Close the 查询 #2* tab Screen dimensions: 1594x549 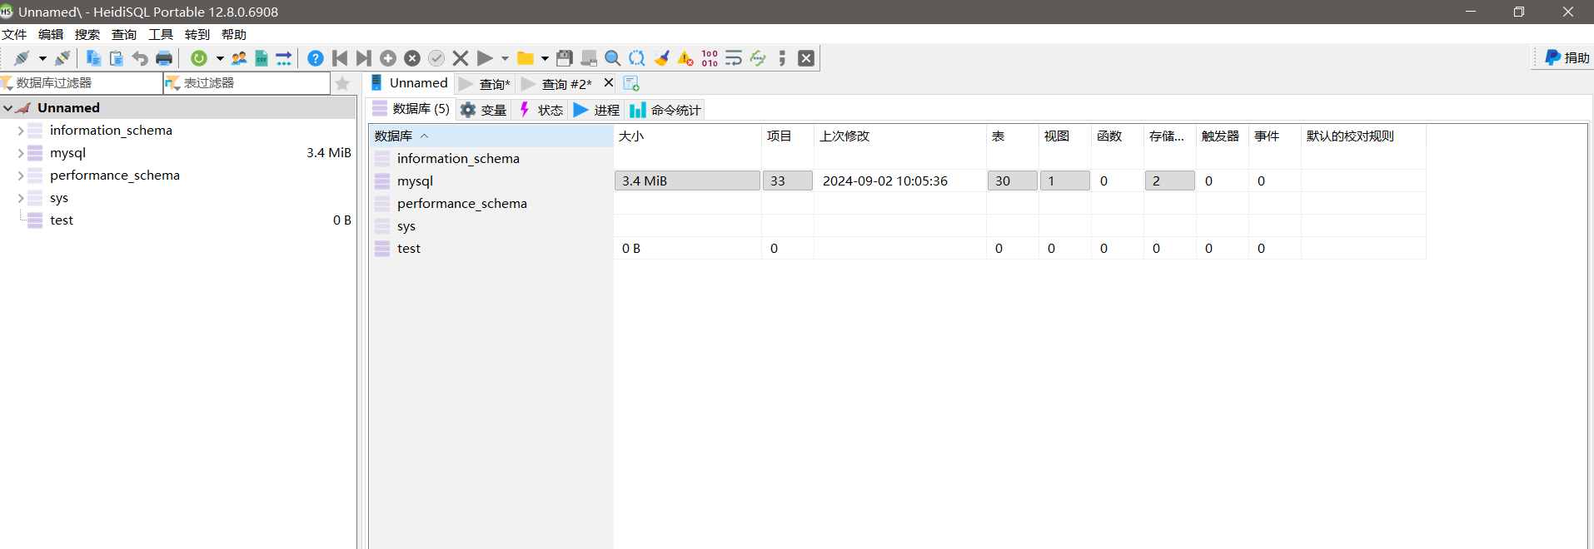[609, 82]
